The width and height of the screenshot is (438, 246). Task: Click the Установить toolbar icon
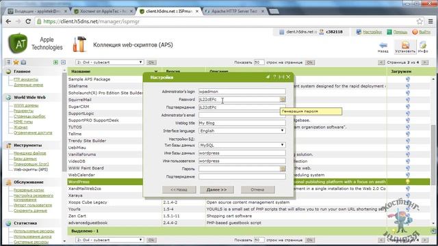point(405,47)
